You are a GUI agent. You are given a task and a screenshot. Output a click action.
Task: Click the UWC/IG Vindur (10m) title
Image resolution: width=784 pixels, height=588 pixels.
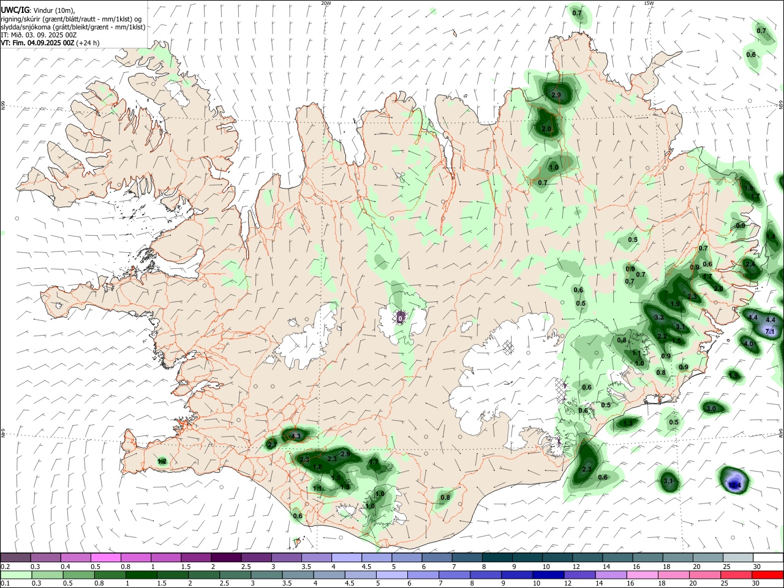click(38, 10)
